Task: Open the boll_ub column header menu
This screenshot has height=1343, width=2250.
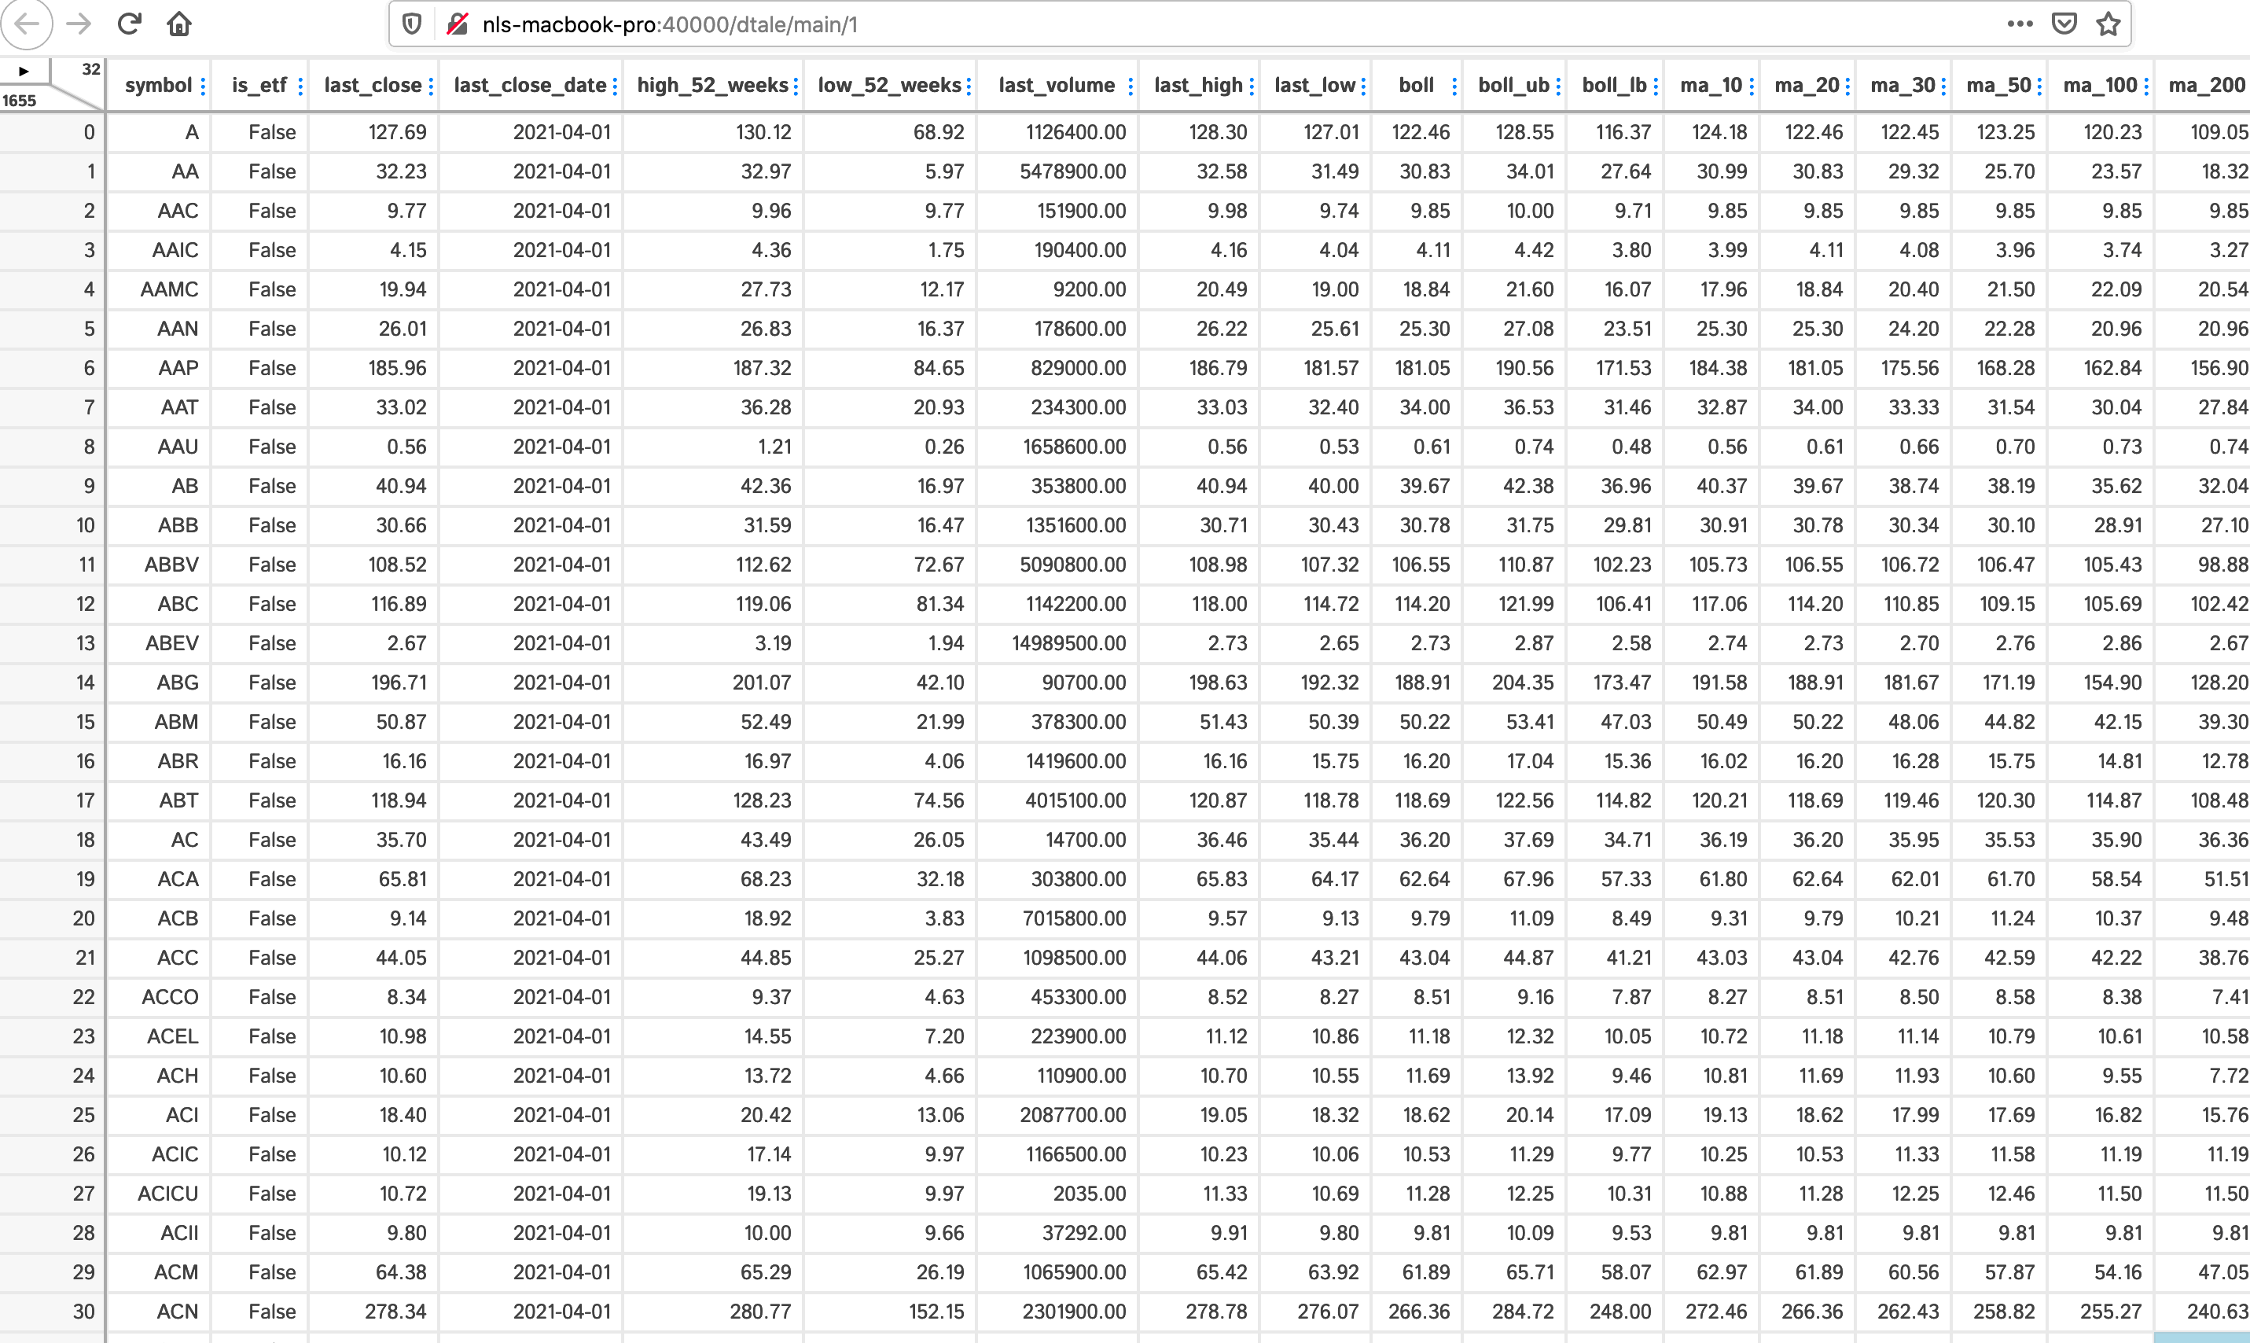Action: pos(1513,85)
